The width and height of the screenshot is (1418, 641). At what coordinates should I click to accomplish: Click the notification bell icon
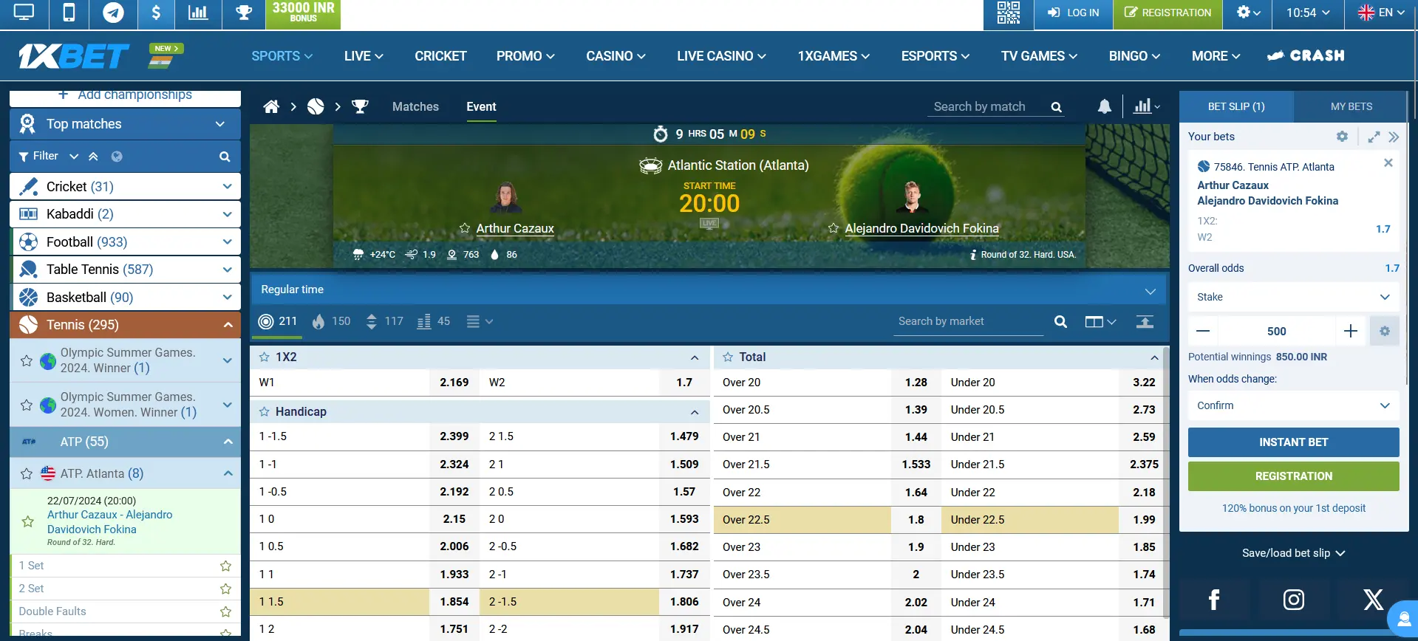(x=1105, y=106)
